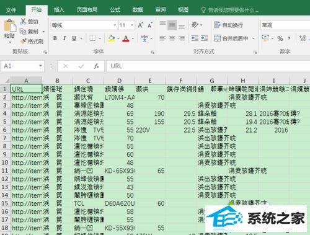Screen dimensions: 310x235
Task: Open the font name dropdown
Action: 115,25
